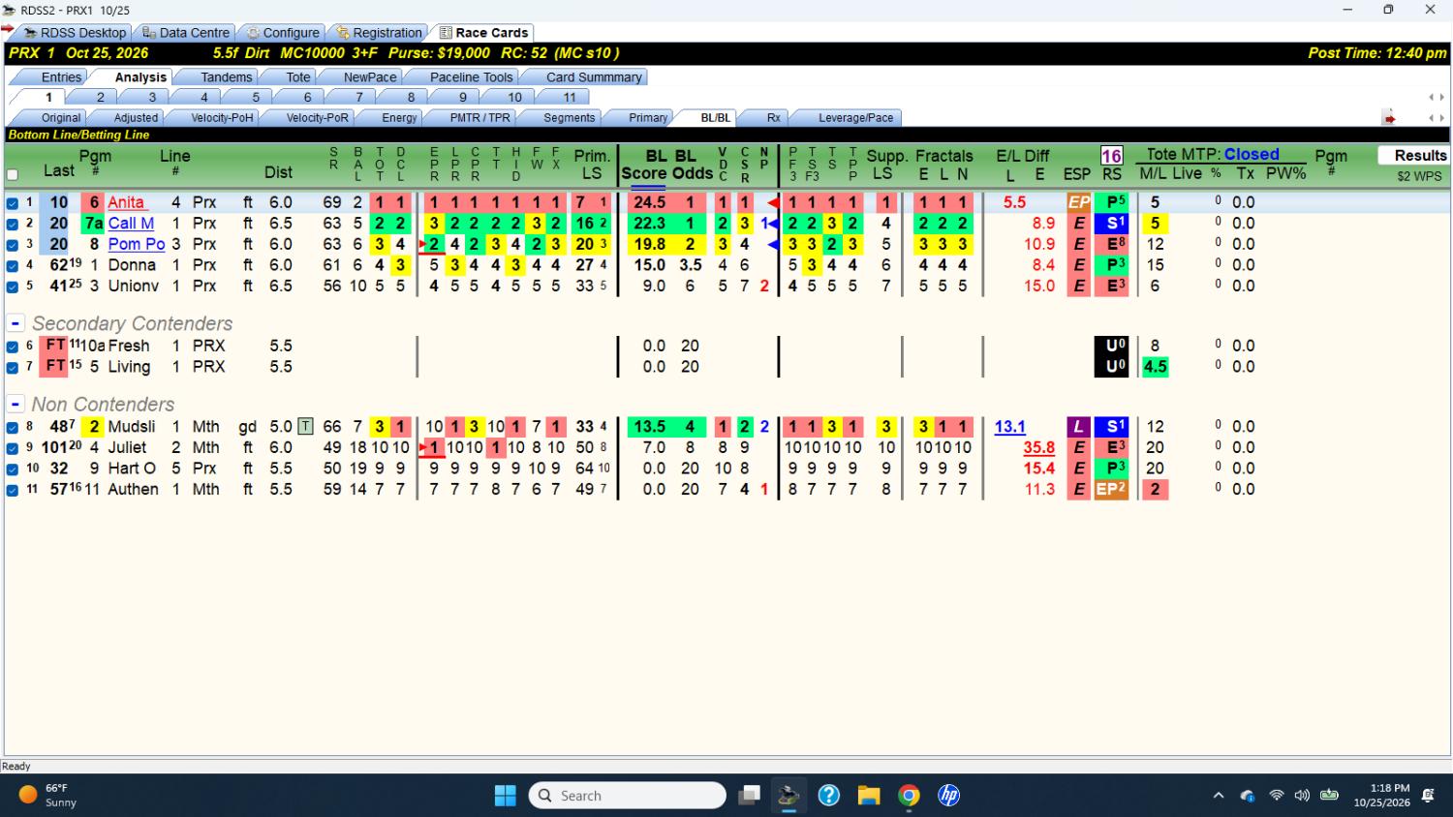Viewport: 1453px width, 817px height.
Task: Click the OneDrive cloud tray icon
Action: (1248, 796)
